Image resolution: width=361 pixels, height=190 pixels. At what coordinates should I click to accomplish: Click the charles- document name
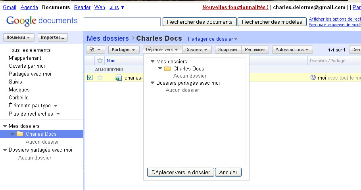[134, 78]
